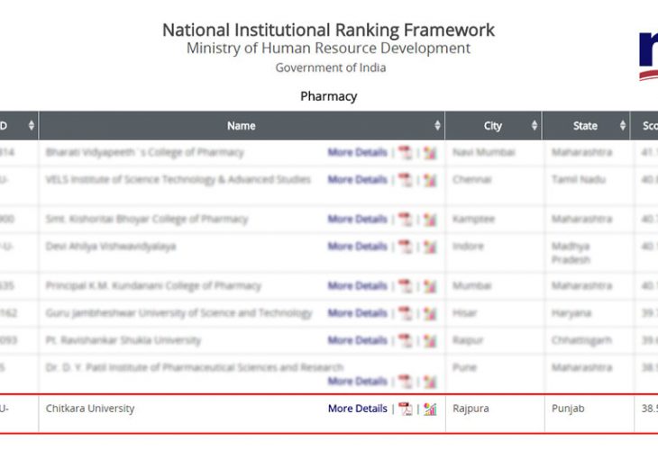658x450 pixels.
Task: Click the NIRF logo at top right
Action: coord(647,54)
